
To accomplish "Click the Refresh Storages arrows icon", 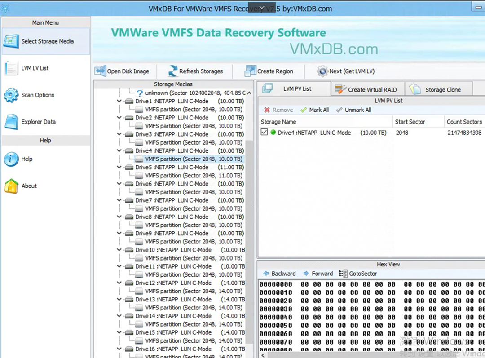I will point(172,71).
